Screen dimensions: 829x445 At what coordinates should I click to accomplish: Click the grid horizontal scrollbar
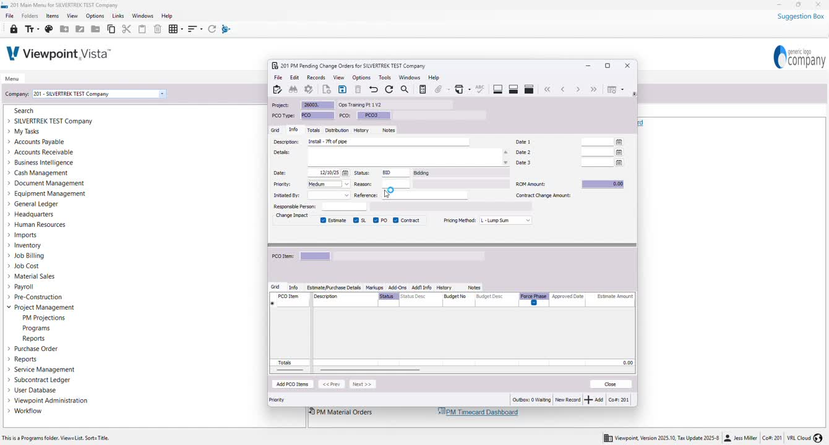click(x=369, y=370)
